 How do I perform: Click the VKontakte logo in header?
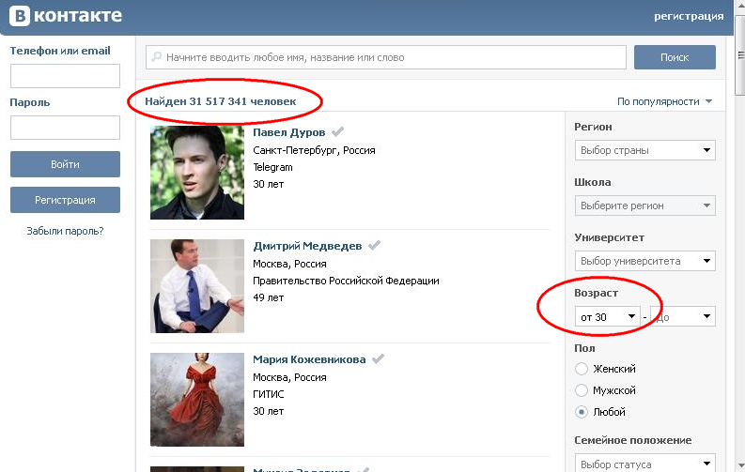67,16
